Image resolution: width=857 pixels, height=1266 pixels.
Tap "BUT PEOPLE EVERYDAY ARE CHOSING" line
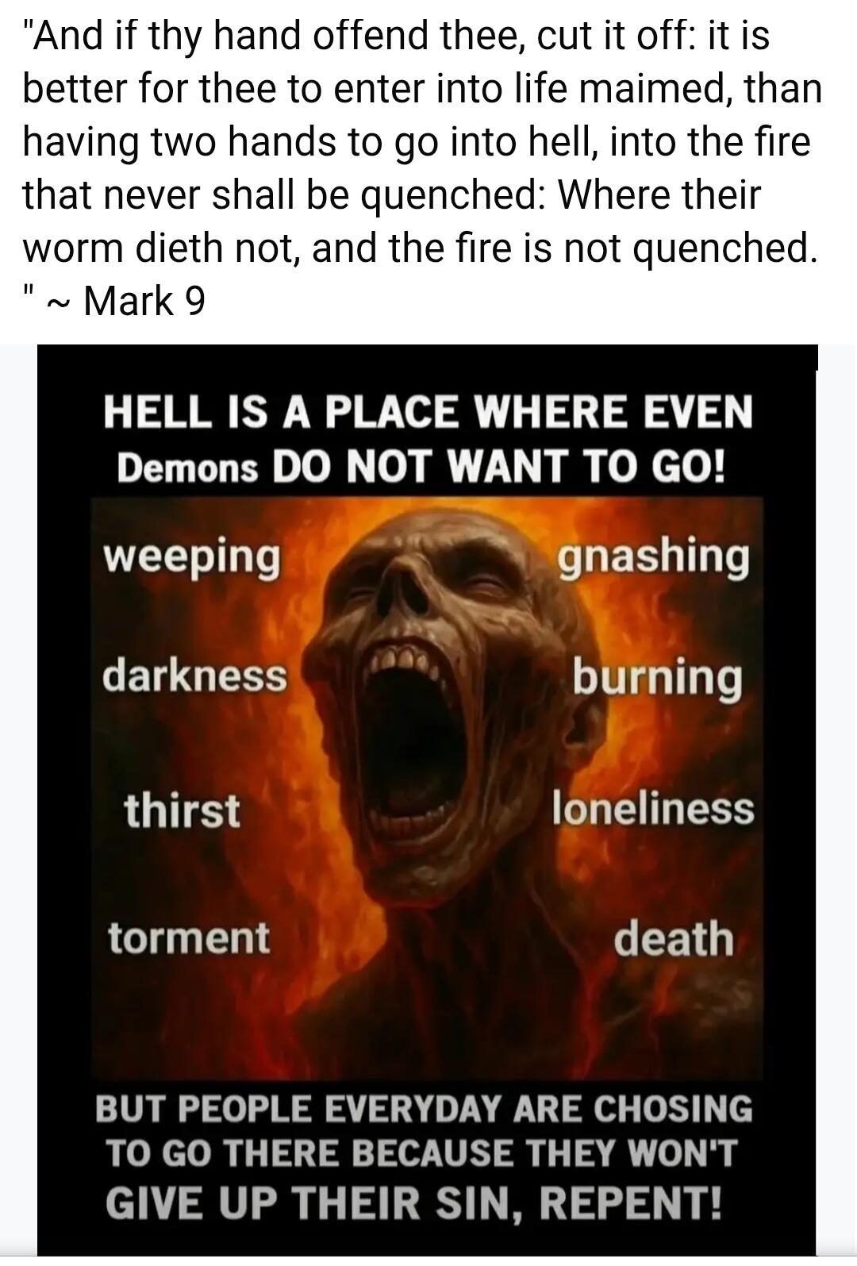[x=424, y=1108]
